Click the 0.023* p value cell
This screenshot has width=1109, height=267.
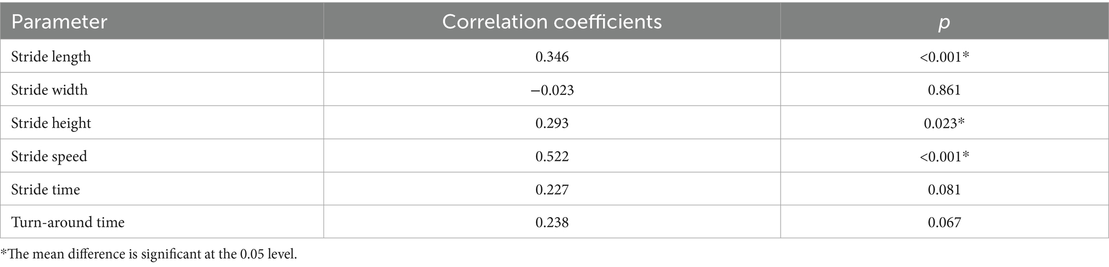[944, 123]
